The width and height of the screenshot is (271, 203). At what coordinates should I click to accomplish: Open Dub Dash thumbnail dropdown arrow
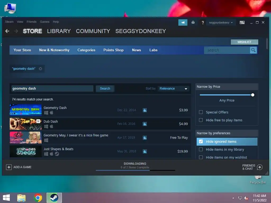(x=38, y=121)
